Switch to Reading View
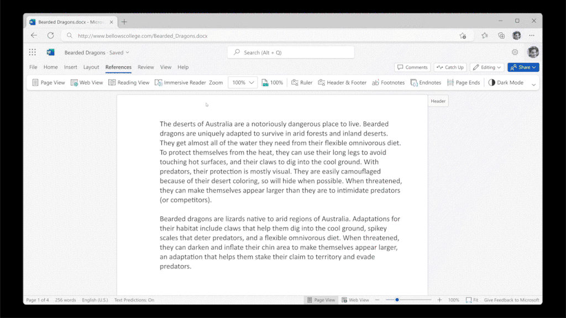This screenshot has width=566, height=318. pyautogui.click(x=129, y=82)
